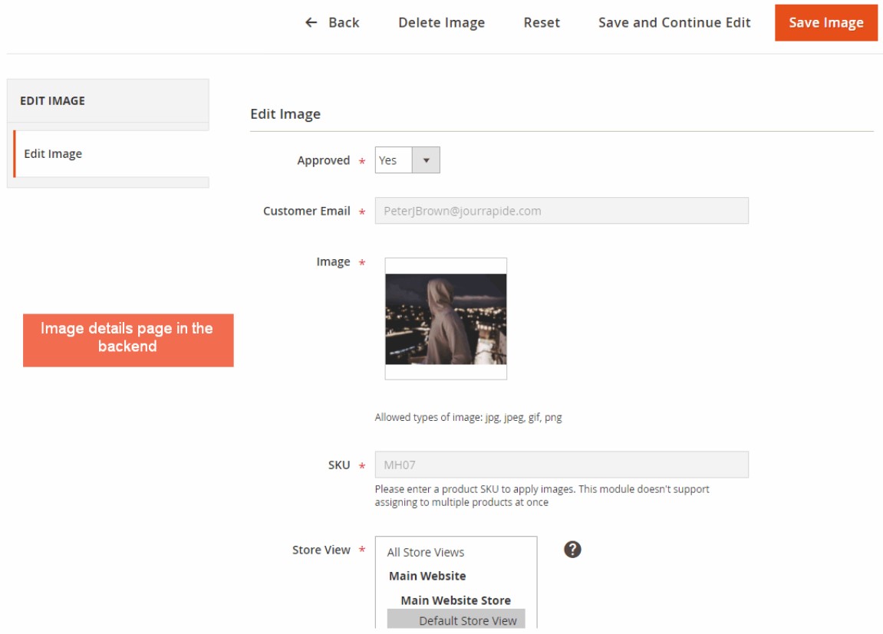Viewport: 883px width, 634px height.
Task: Click the Edit Image section heading
Action: tap(285, 114)
